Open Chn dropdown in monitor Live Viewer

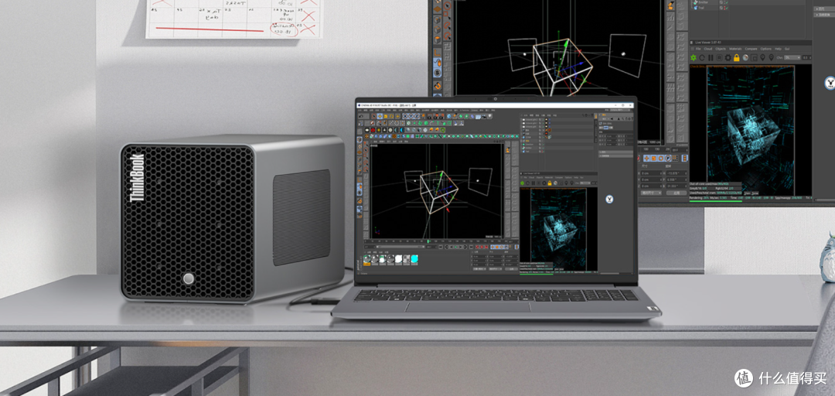pos(792,57)
